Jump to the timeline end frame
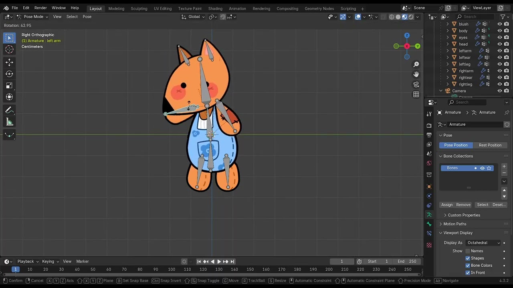The image size is (513, 288). click(232, 262)
